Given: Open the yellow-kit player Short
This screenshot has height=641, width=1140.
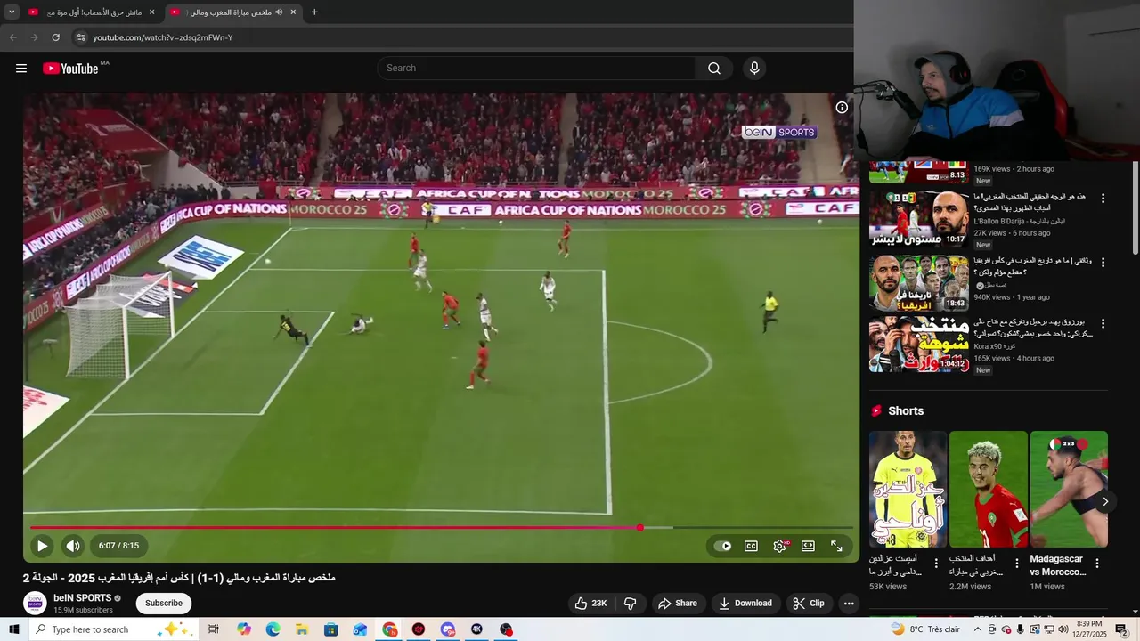Looking at the screenshot, I should (x=908, y=490).
